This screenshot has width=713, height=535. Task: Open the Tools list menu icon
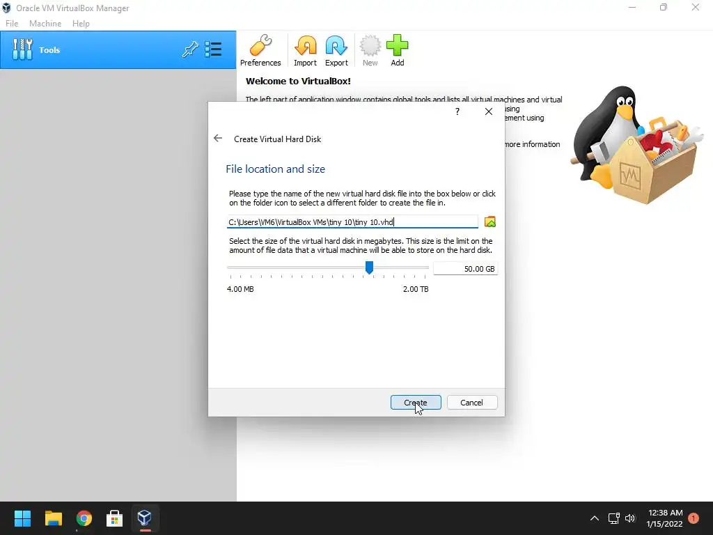point(213,49)
